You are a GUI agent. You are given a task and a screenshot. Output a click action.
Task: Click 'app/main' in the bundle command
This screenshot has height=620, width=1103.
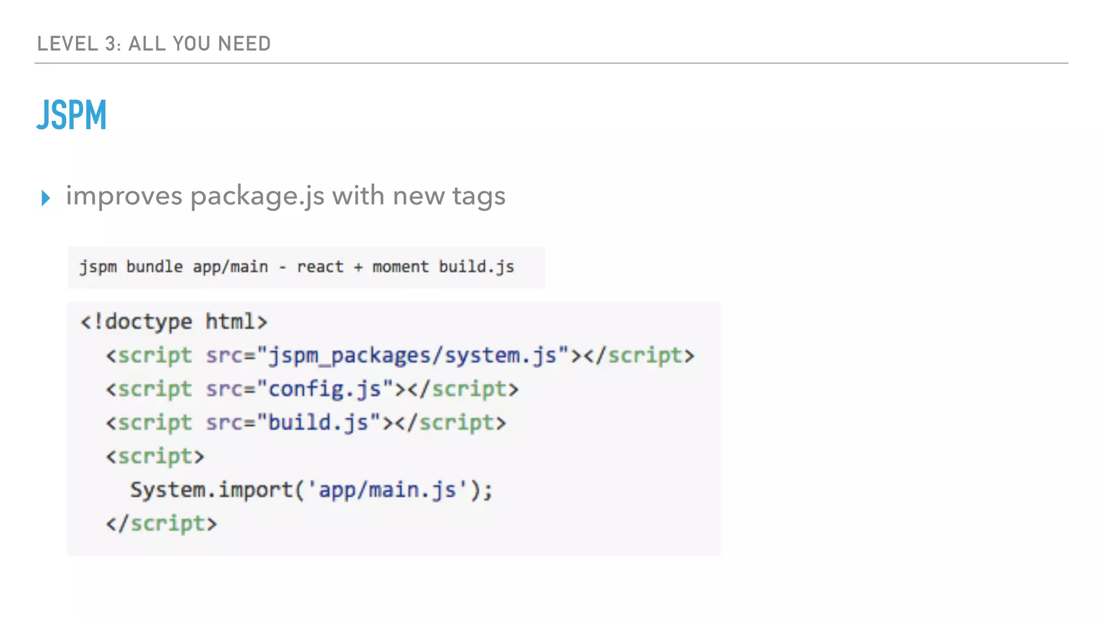click(x=231, y=267)
